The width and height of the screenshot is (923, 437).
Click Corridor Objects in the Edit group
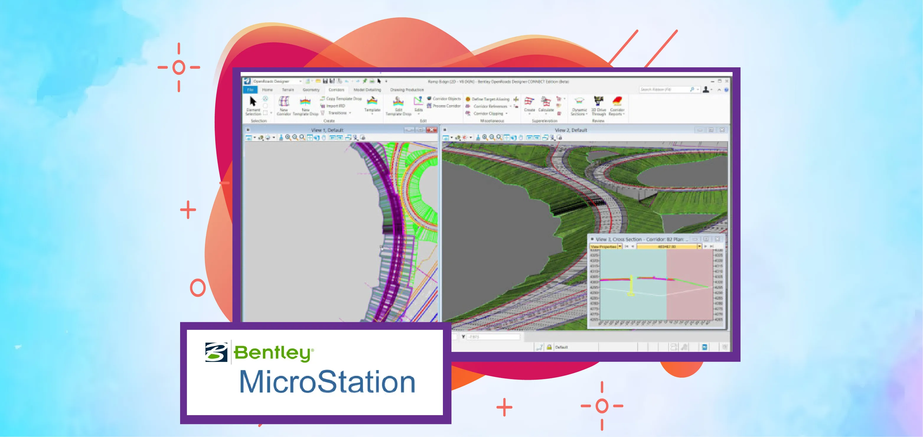pyautogui.click(x=443, y=99)
